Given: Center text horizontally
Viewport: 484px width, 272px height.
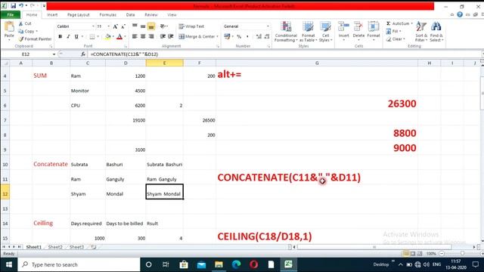Looking at the screenshot, I should 143,37.
